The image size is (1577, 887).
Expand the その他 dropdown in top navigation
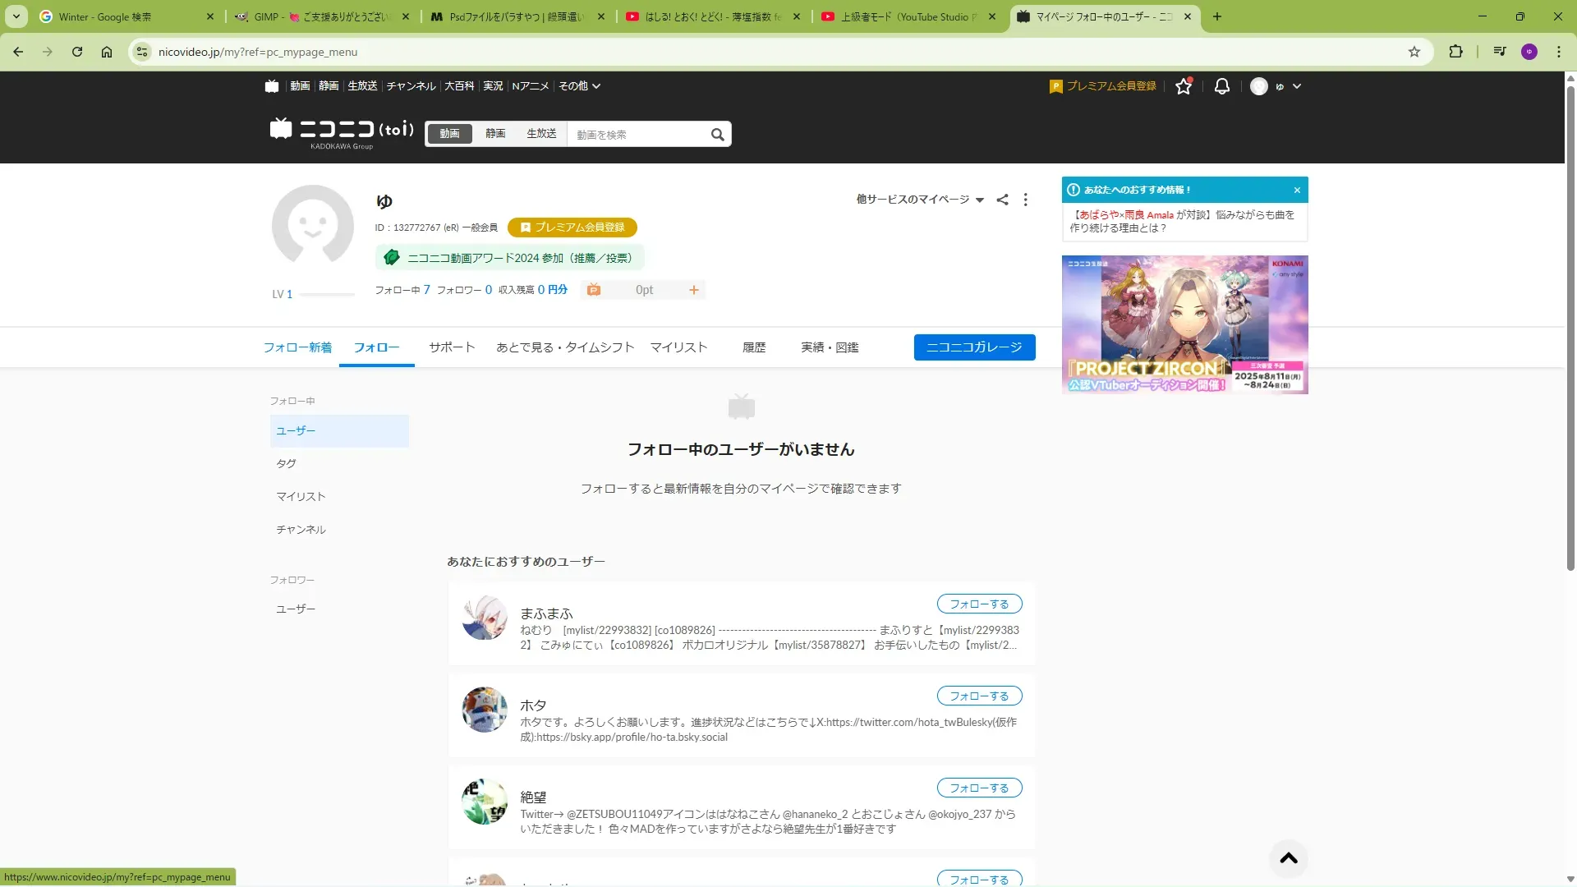click(579, 86)
